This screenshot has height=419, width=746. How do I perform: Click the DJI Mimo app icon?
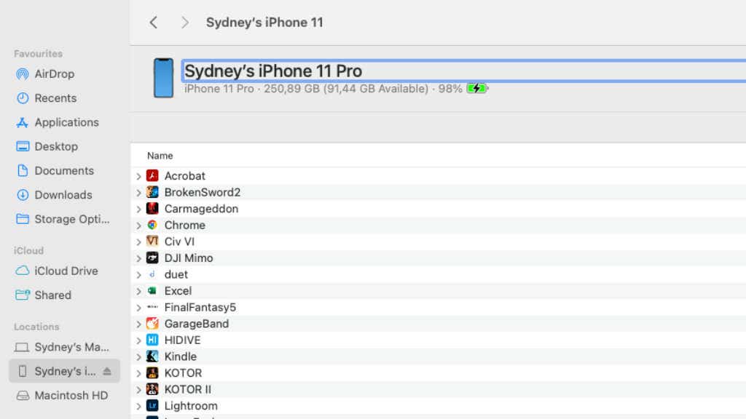[152, 258]
